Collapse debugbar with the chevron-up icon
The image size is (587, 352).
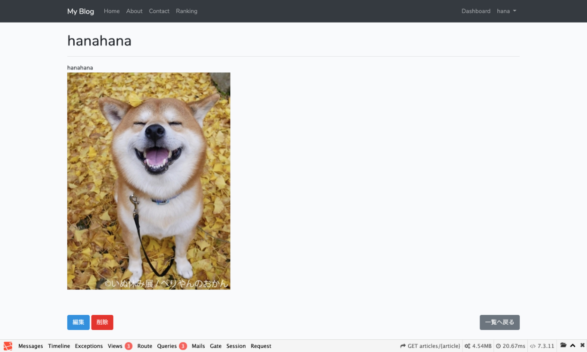[x=573, y=346]
